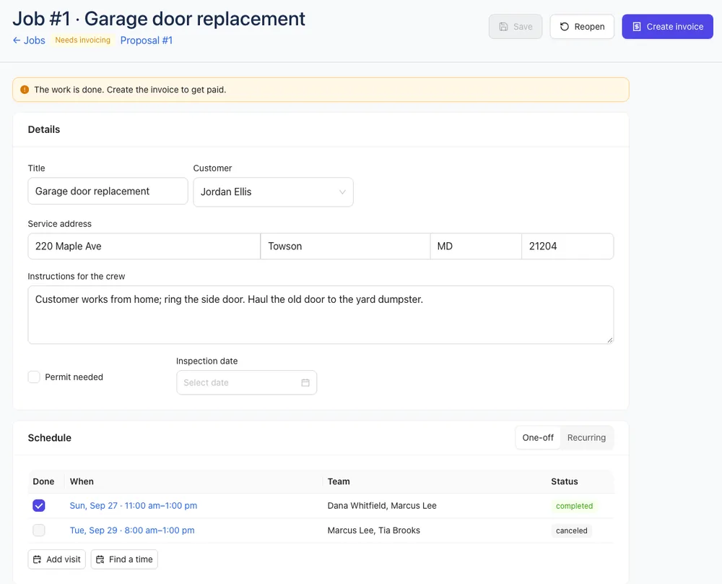Open the Inspection date picker
The width and height of the screenshot is (722, 584).
(246, 382)
